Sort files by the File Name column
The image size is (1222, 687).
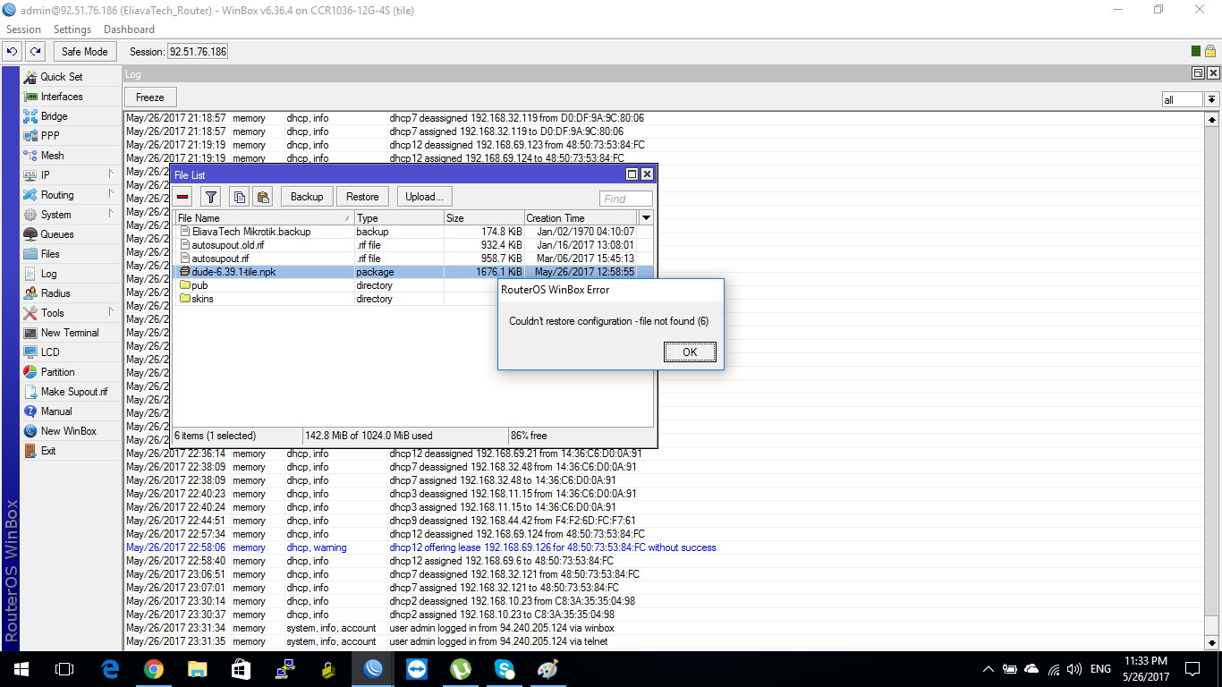point(264,218)
